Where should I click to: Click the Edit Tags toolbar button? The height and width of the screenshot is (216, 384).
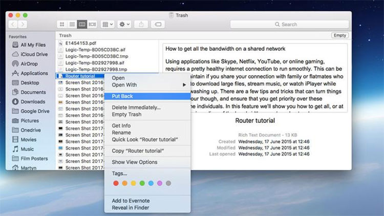[158, 24]
